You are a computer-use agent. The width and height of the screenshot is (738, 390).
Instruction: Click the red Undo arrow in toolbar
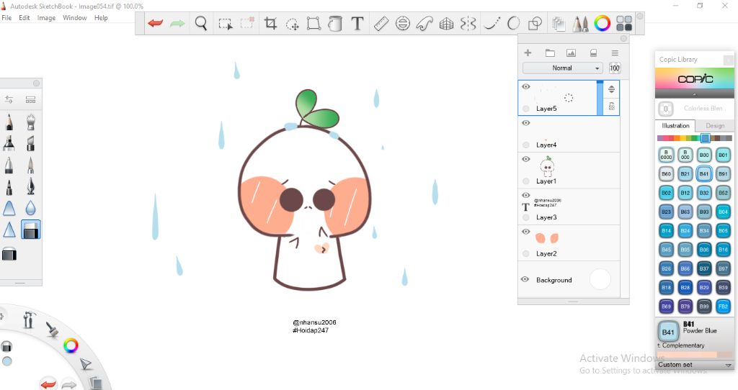pyautogui.click(x=155, y=24)
